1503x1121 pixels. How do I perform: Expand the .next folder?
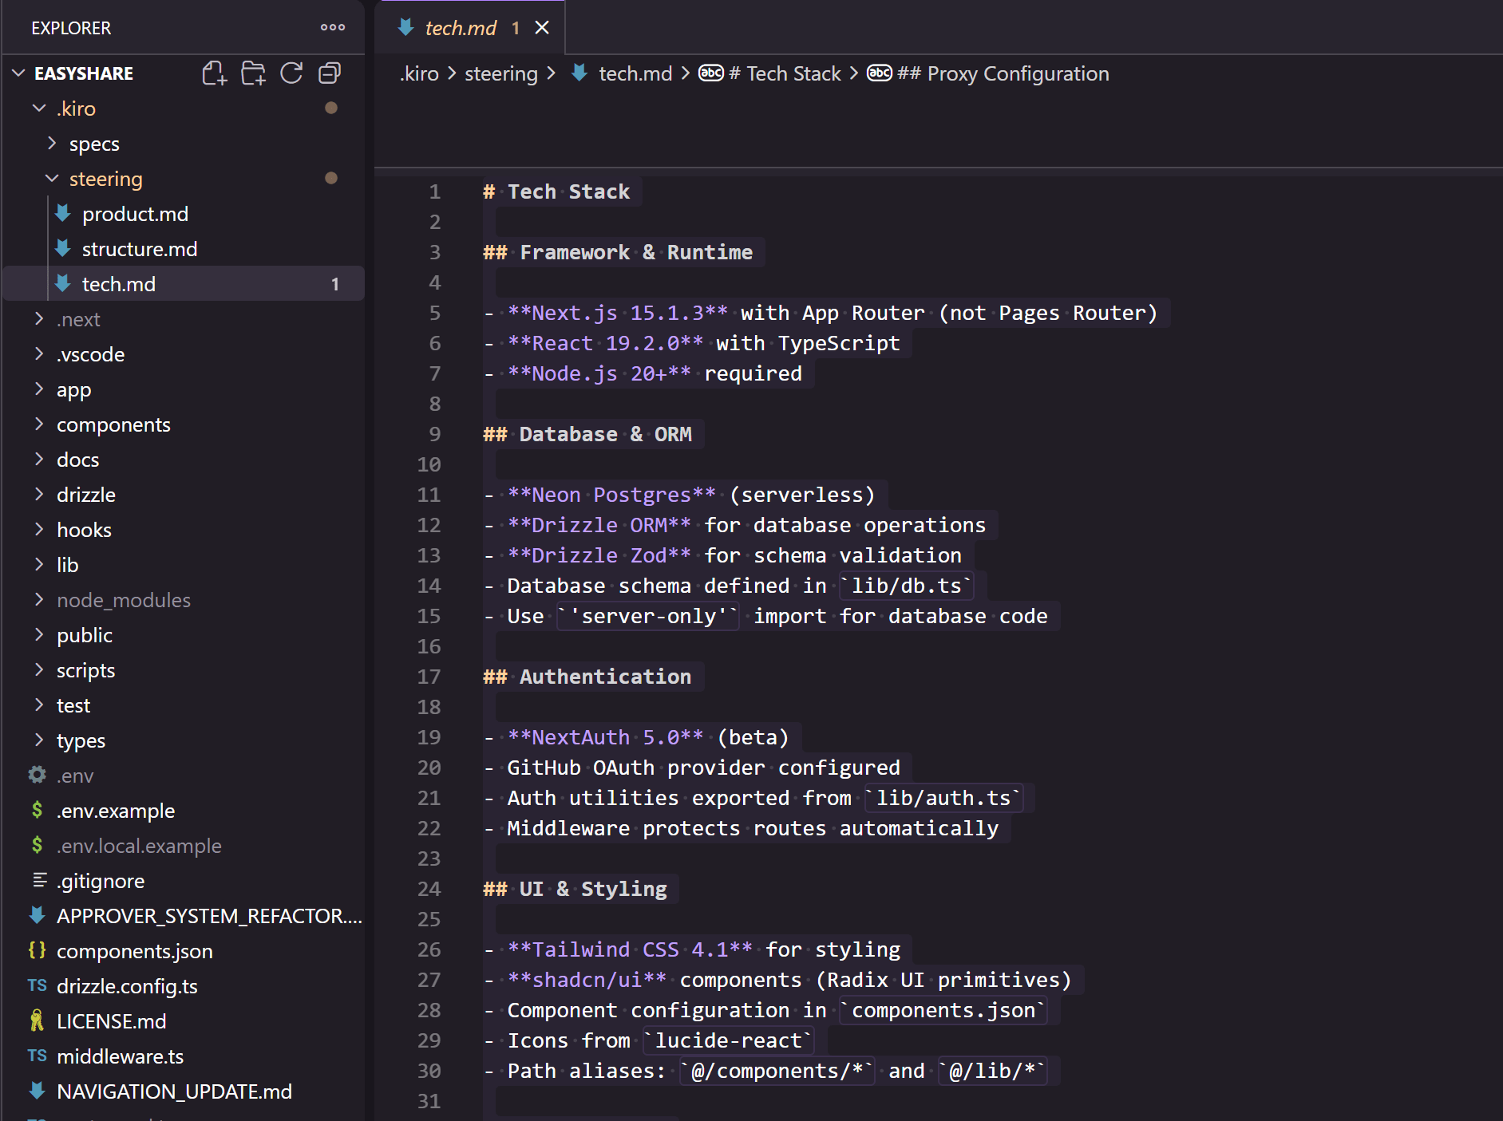pyautogui.click(x=38, y=318)
